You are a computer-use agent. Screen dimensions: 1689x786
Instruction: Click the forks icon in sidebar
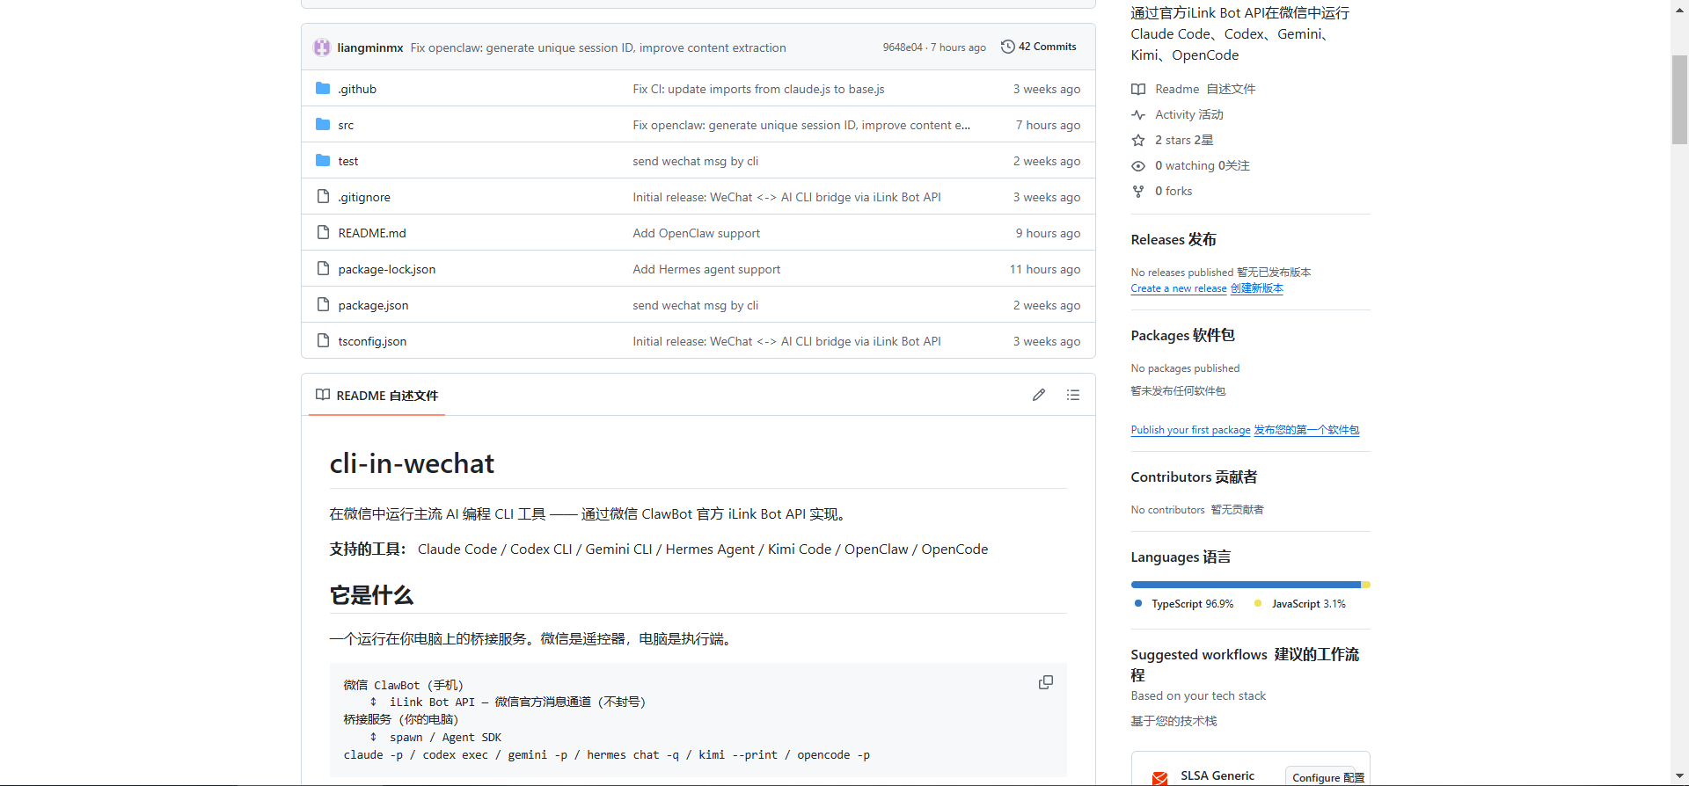point(1138,191)
